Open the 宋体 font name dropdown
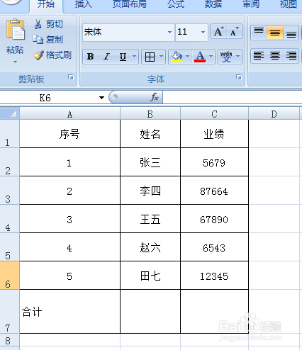 [x=169, y=32]
